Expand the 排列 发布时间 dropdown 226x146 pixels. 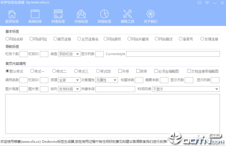tap(69, 89)
